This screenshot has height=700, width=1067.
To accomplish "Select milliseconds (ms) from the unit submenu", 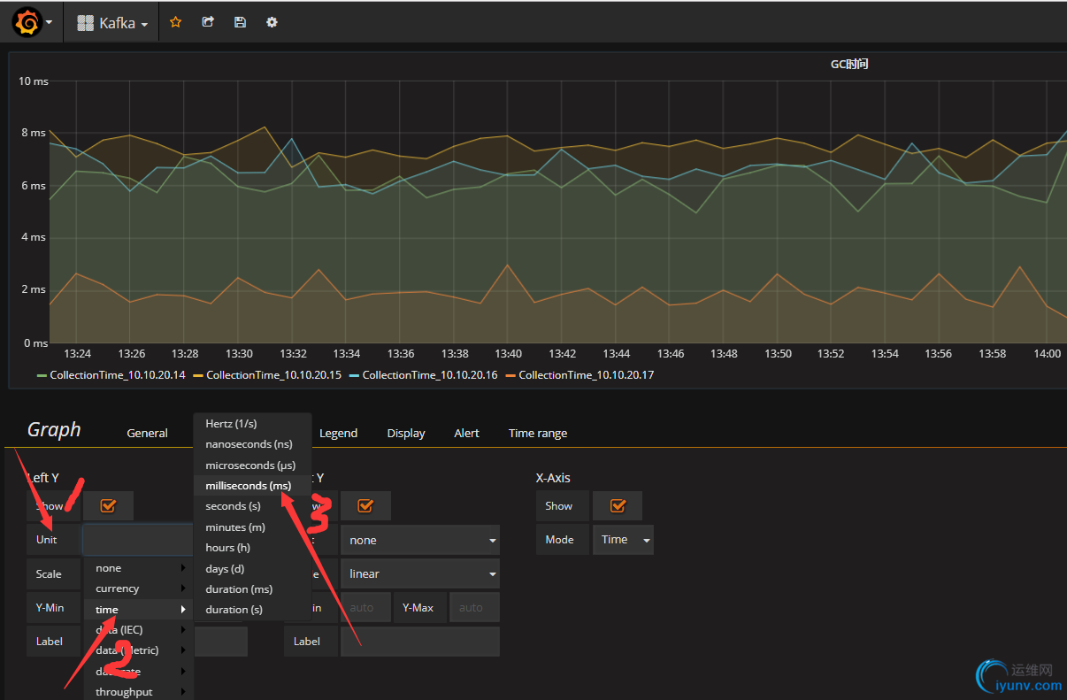I will click(248, 486).
